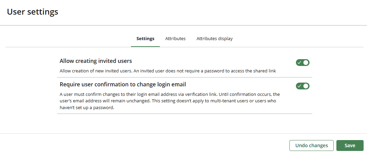
Task: Turn off Require user confirmation toggle
Action: [x=303, y=86]
